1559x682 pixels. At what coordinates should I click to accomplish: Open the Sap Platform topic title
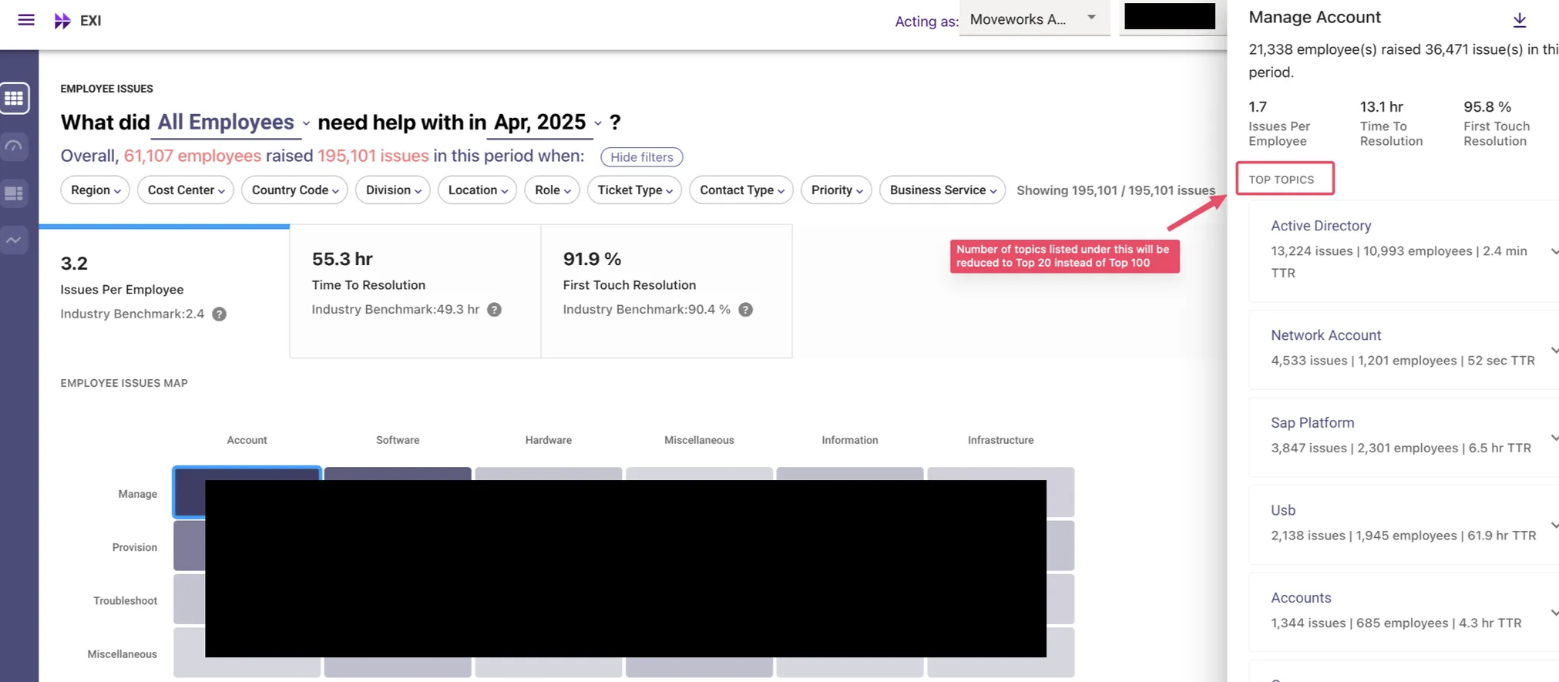pyautogui.click(x=1312, y=423)
